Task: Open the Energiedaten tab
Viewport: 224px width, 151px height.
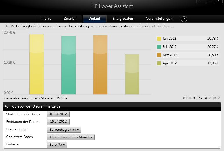Action: pos(123,19)
